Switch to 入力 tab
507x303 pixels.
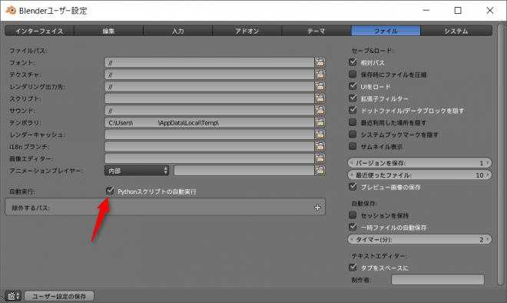[178, 31]
